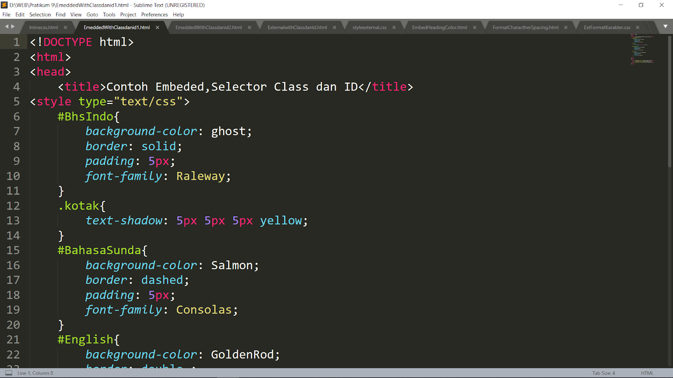The image size is (673, 378).
Task: Open the Preferences menu
Action: coord(154,15)
